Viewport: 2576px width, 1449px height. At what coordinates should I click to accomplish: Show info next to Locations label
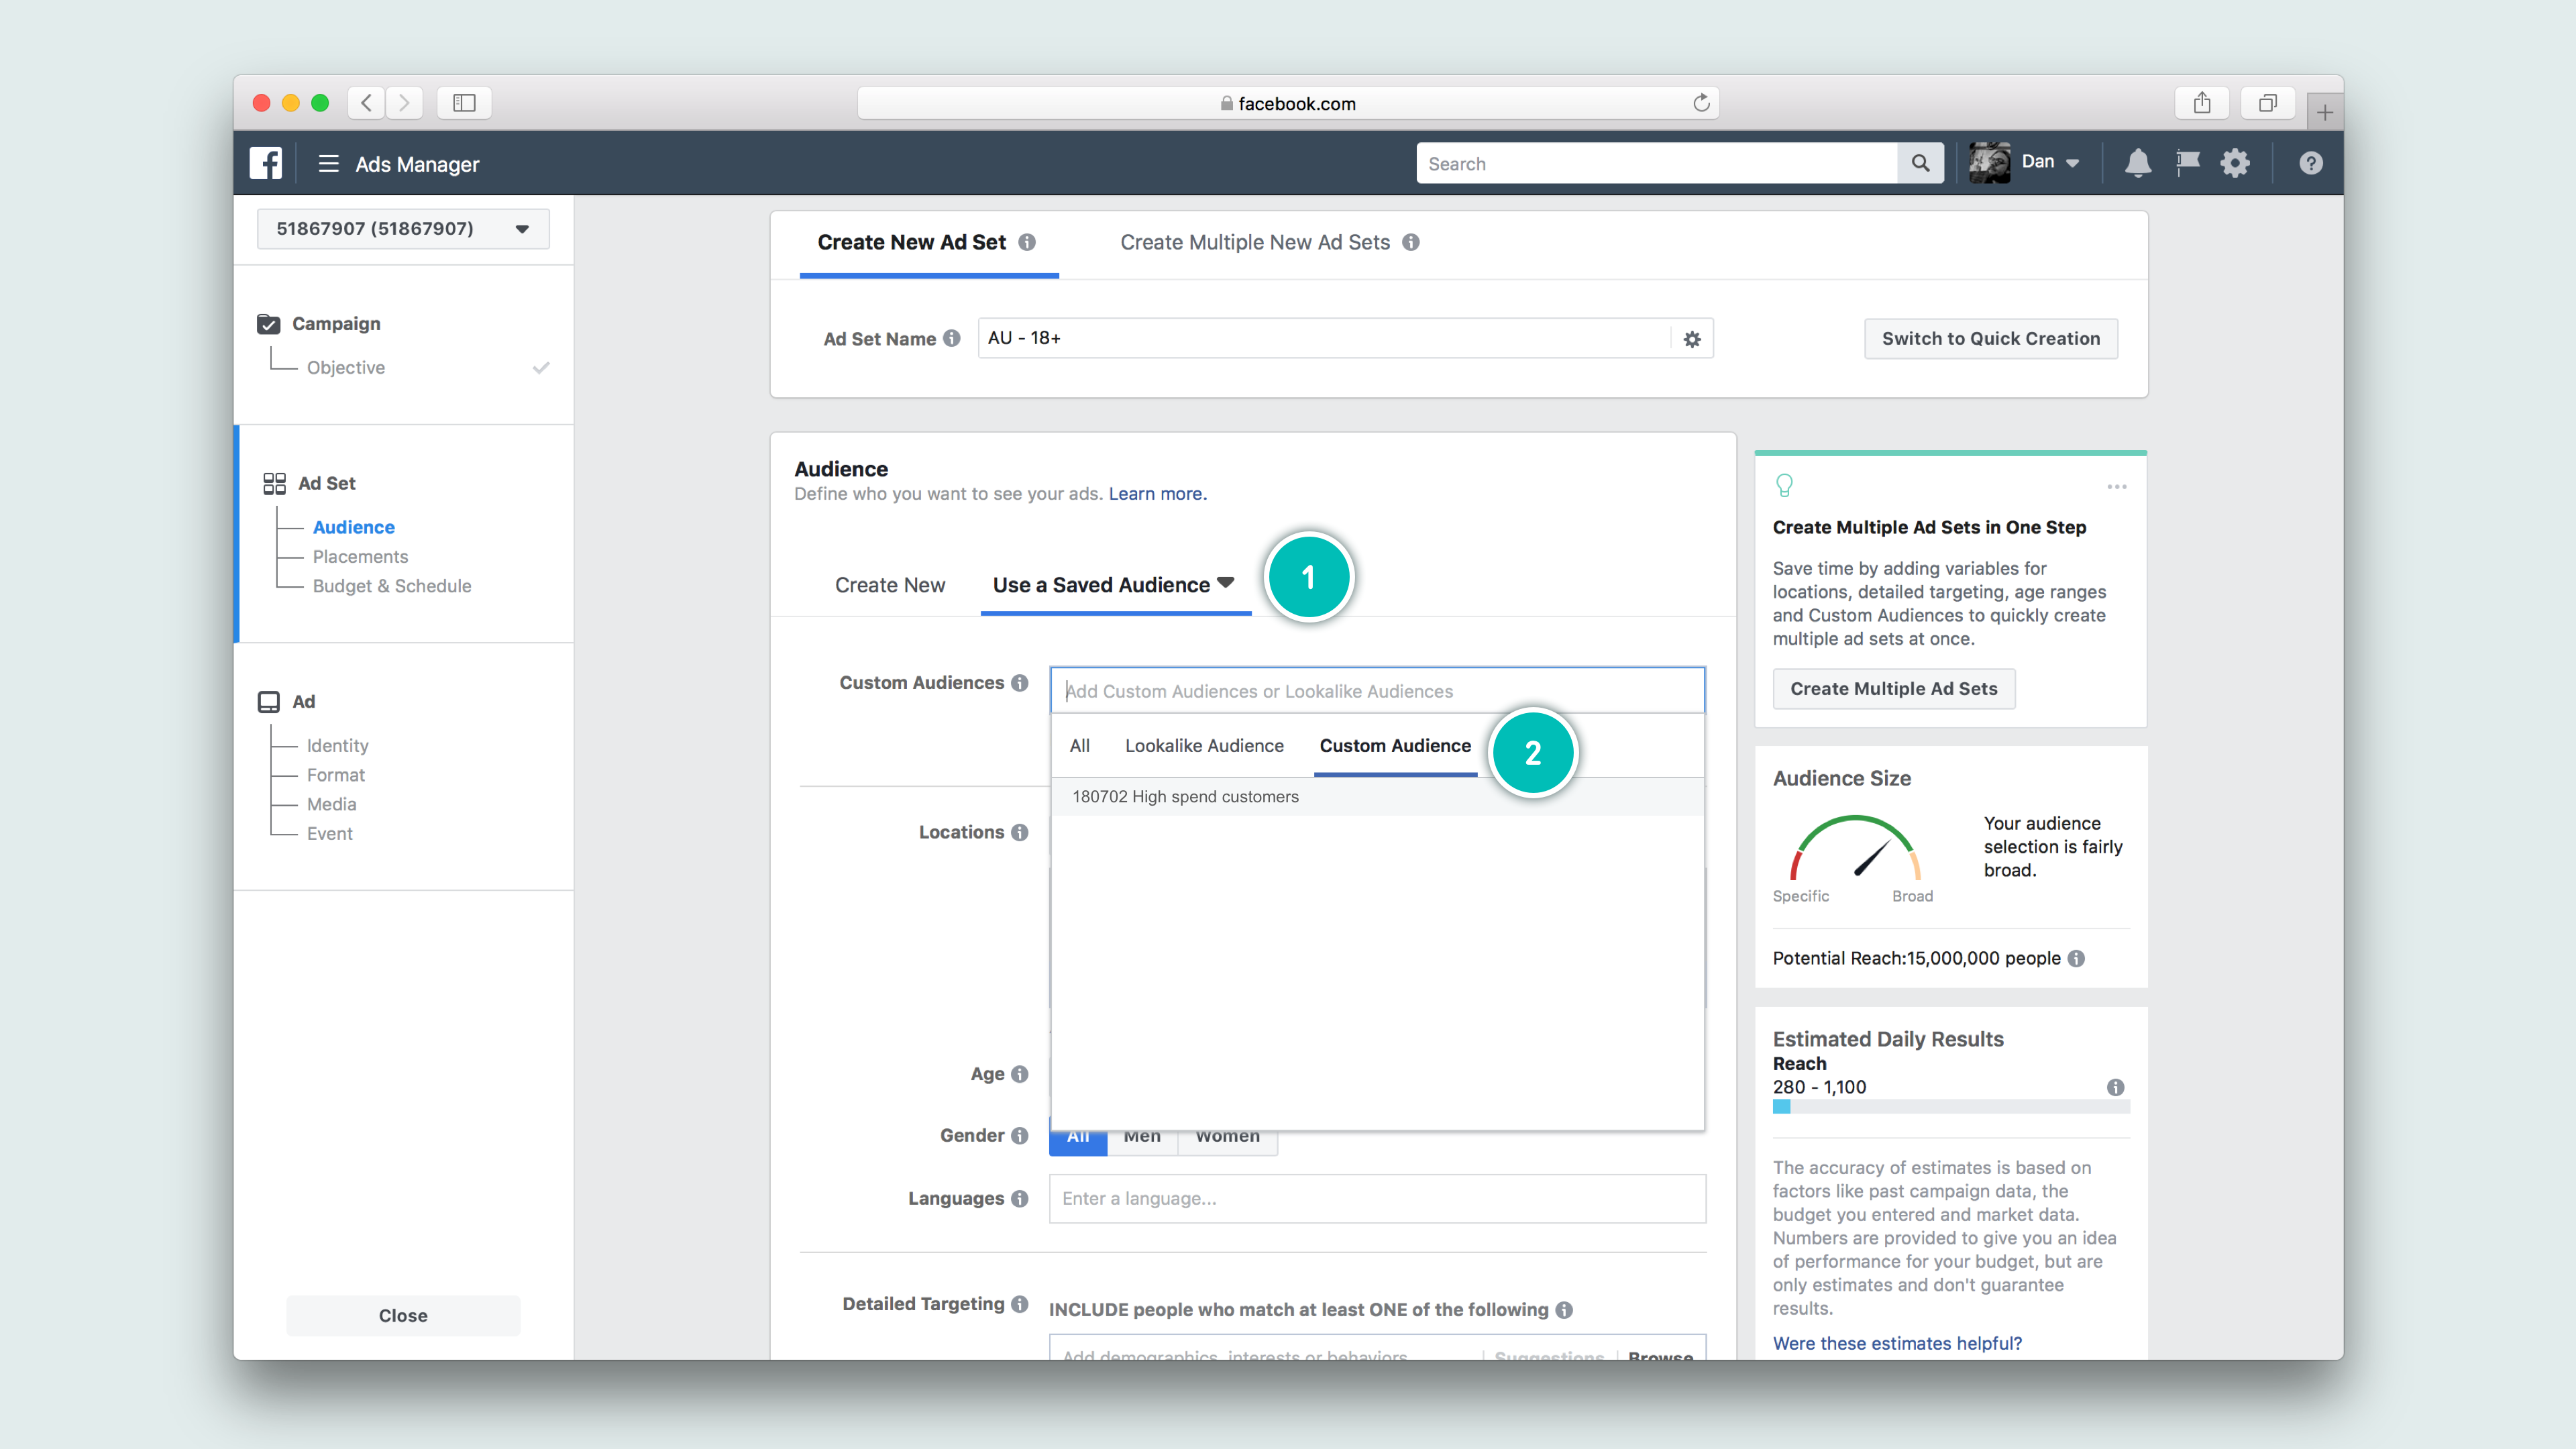pyautogui.click(x=1020, y=832)
